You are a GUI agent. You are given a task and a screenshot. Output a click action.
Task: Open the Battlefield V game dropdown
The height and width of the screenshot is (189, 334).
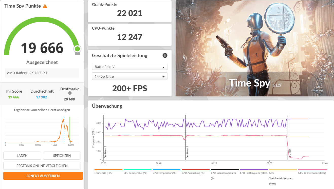[129, 67]
